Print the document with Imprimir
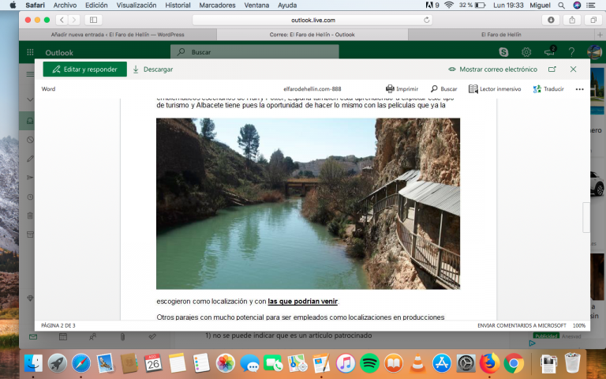The width and height of the screenshot is (606, 379). [402, 89]
